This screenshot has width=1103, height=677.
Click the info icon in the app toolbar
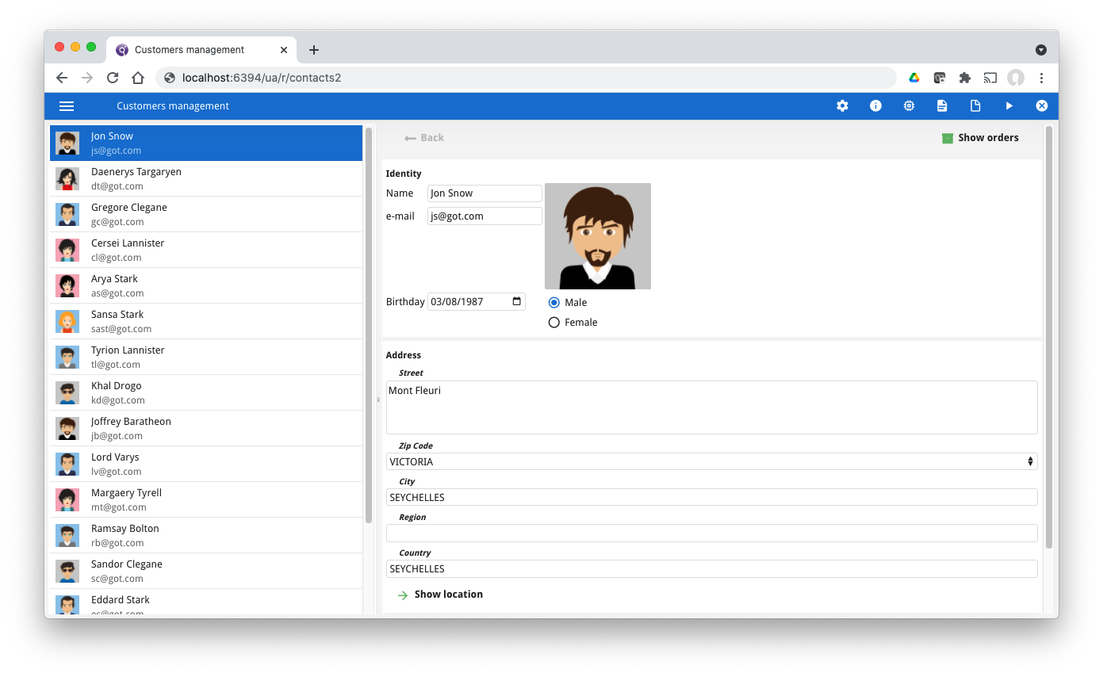(x=875, y=105)
